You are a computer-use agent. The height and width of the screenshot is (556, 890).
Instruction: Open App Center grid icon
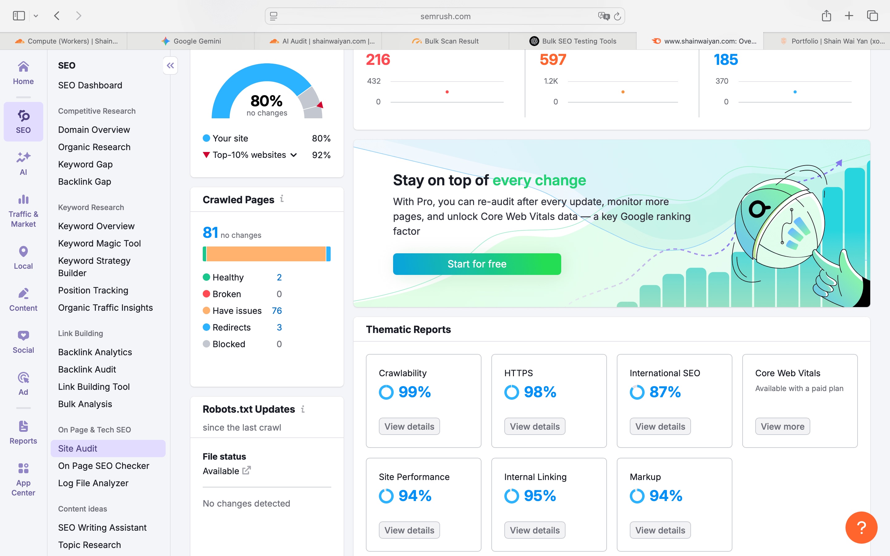[23, 469]
